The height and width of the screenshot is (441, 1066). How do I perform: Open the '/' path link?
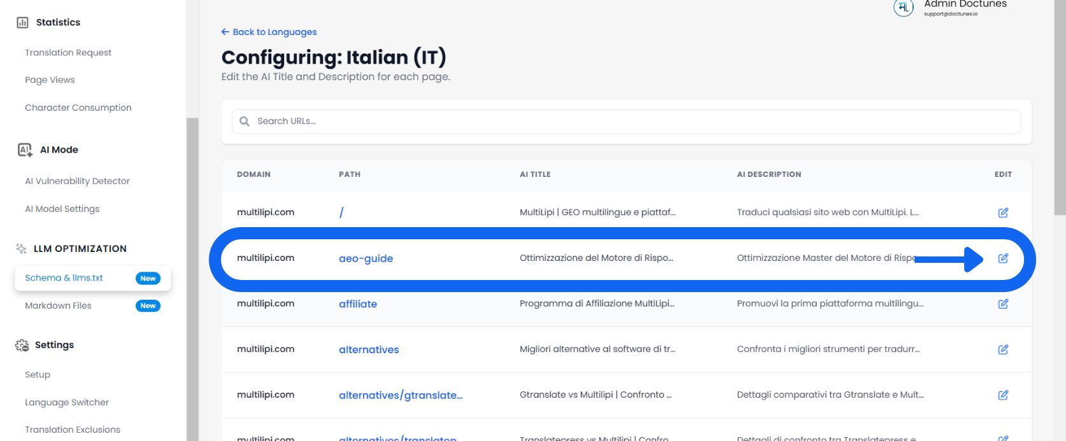341,213
